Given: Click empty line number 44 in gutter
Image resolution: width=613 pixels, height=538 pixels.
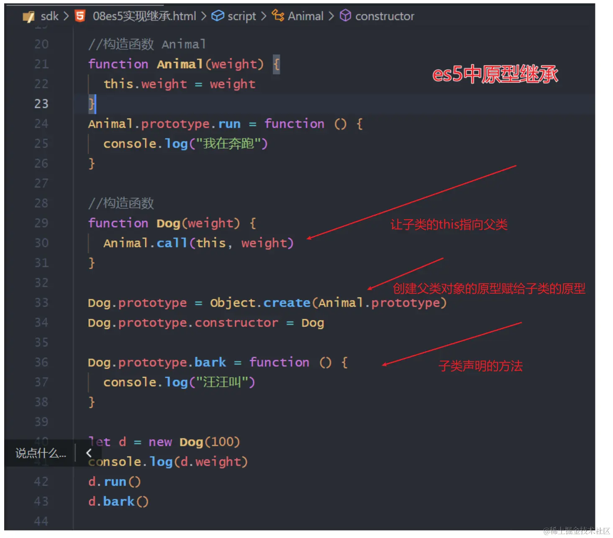Looking at the screenshot, I should pos(41,521).
